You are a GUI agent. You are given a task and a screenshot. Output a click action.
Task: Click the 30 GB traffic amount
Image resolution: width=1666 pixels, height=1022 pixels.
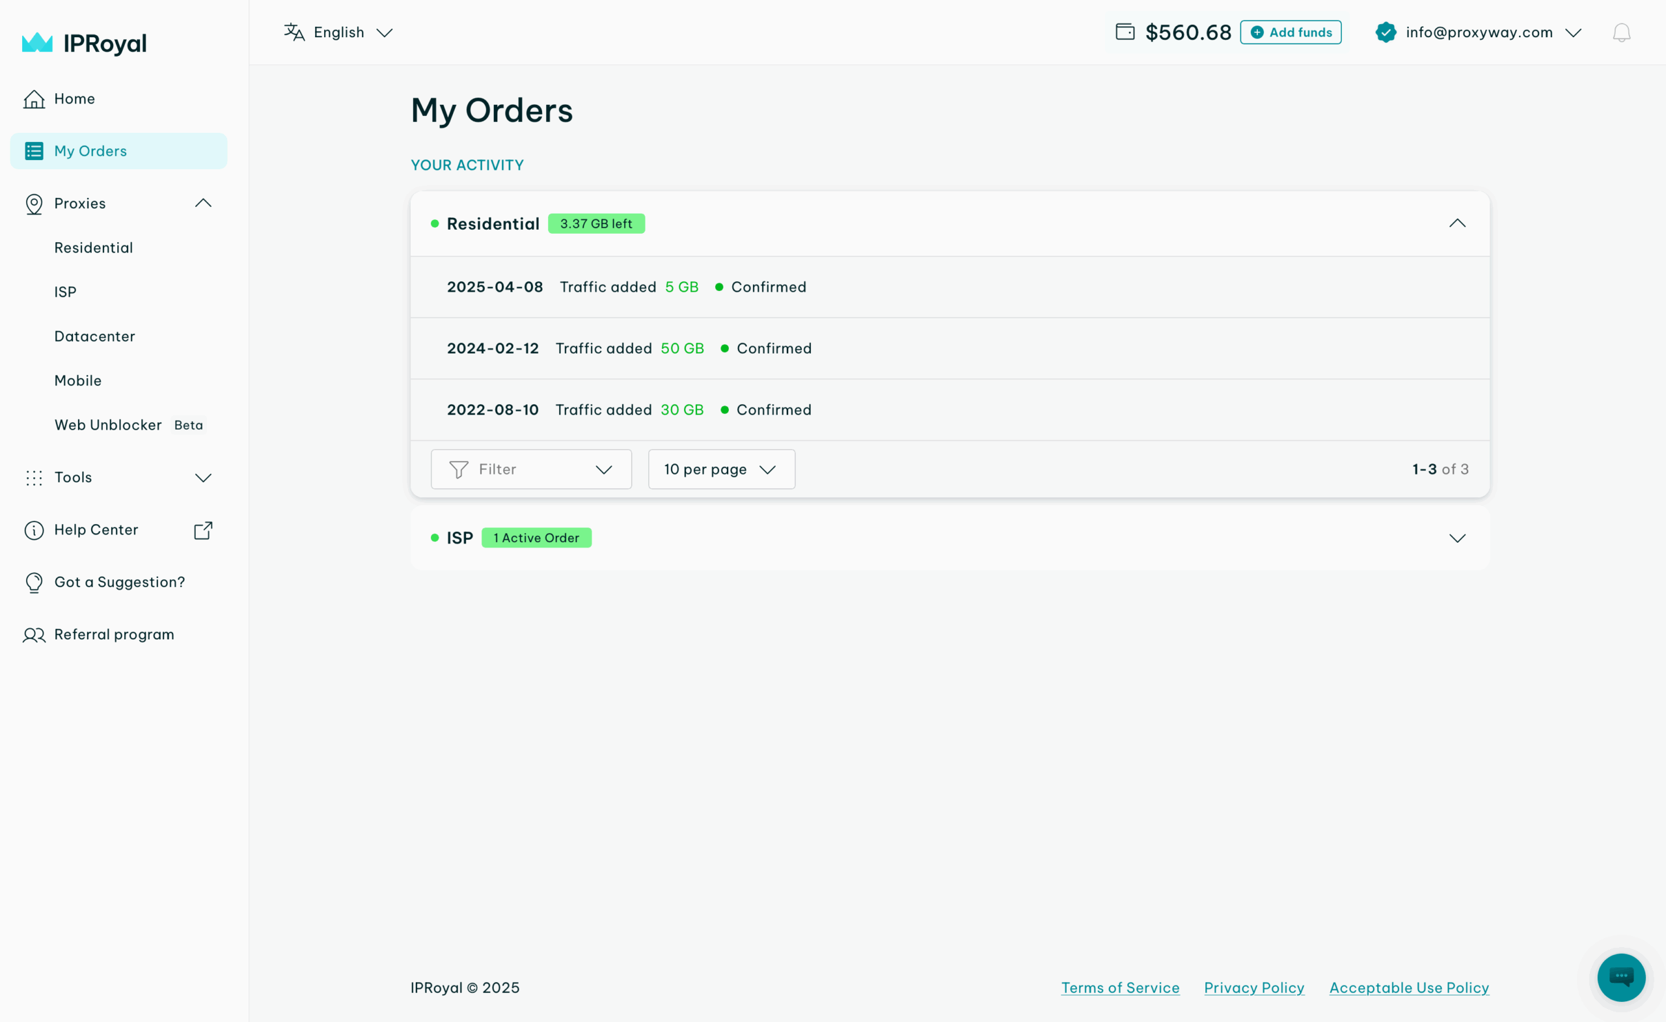[681, 410]
